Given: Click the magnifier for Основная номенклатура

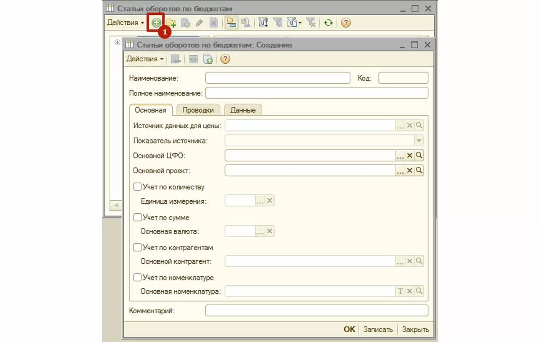Looking at the screenshot, I should [418, 291].
